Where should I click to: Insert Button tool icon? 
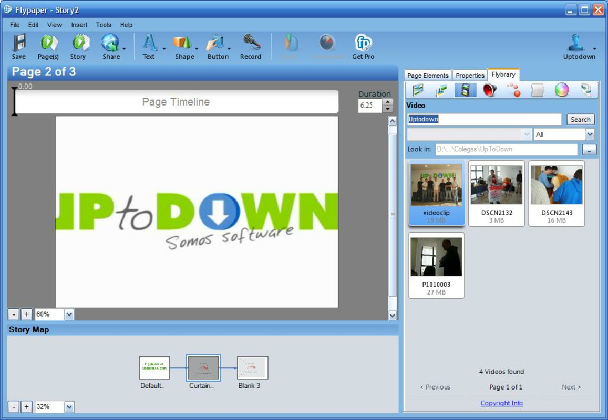[215, 43]
